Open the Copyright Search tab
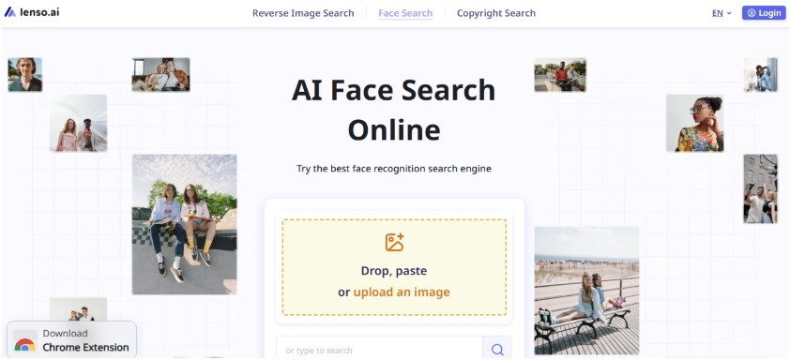790x360 pixels. point(495,13)
